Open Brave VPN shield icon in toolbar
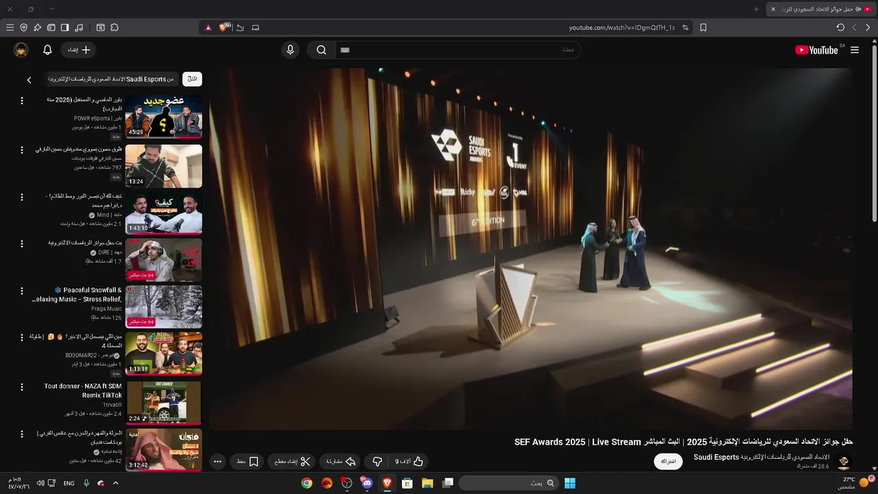This screenshot has height=494, width=878. pyautogui.click(x=23, y=27)
